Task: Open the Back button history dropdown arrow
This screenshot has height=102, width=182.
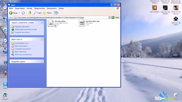Action: tap(19, 13)
